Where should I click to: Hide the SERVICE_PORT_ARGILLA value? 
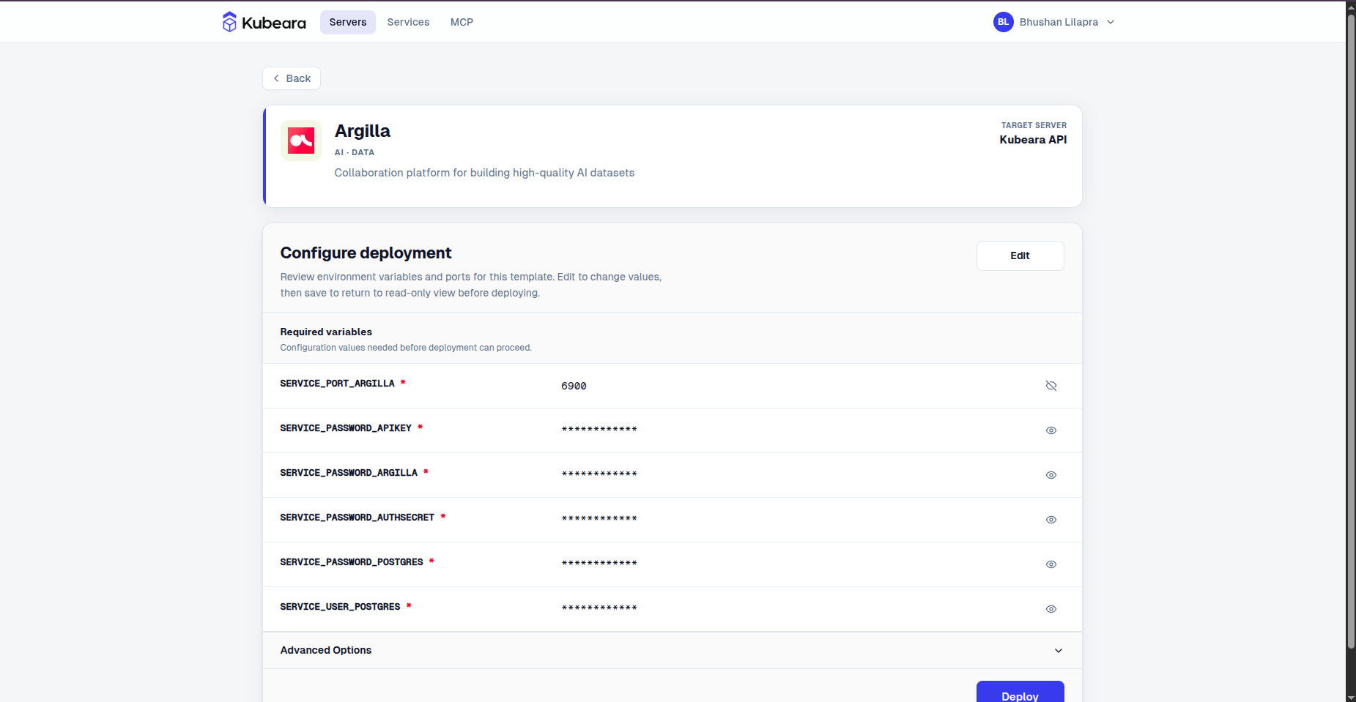1051,386
